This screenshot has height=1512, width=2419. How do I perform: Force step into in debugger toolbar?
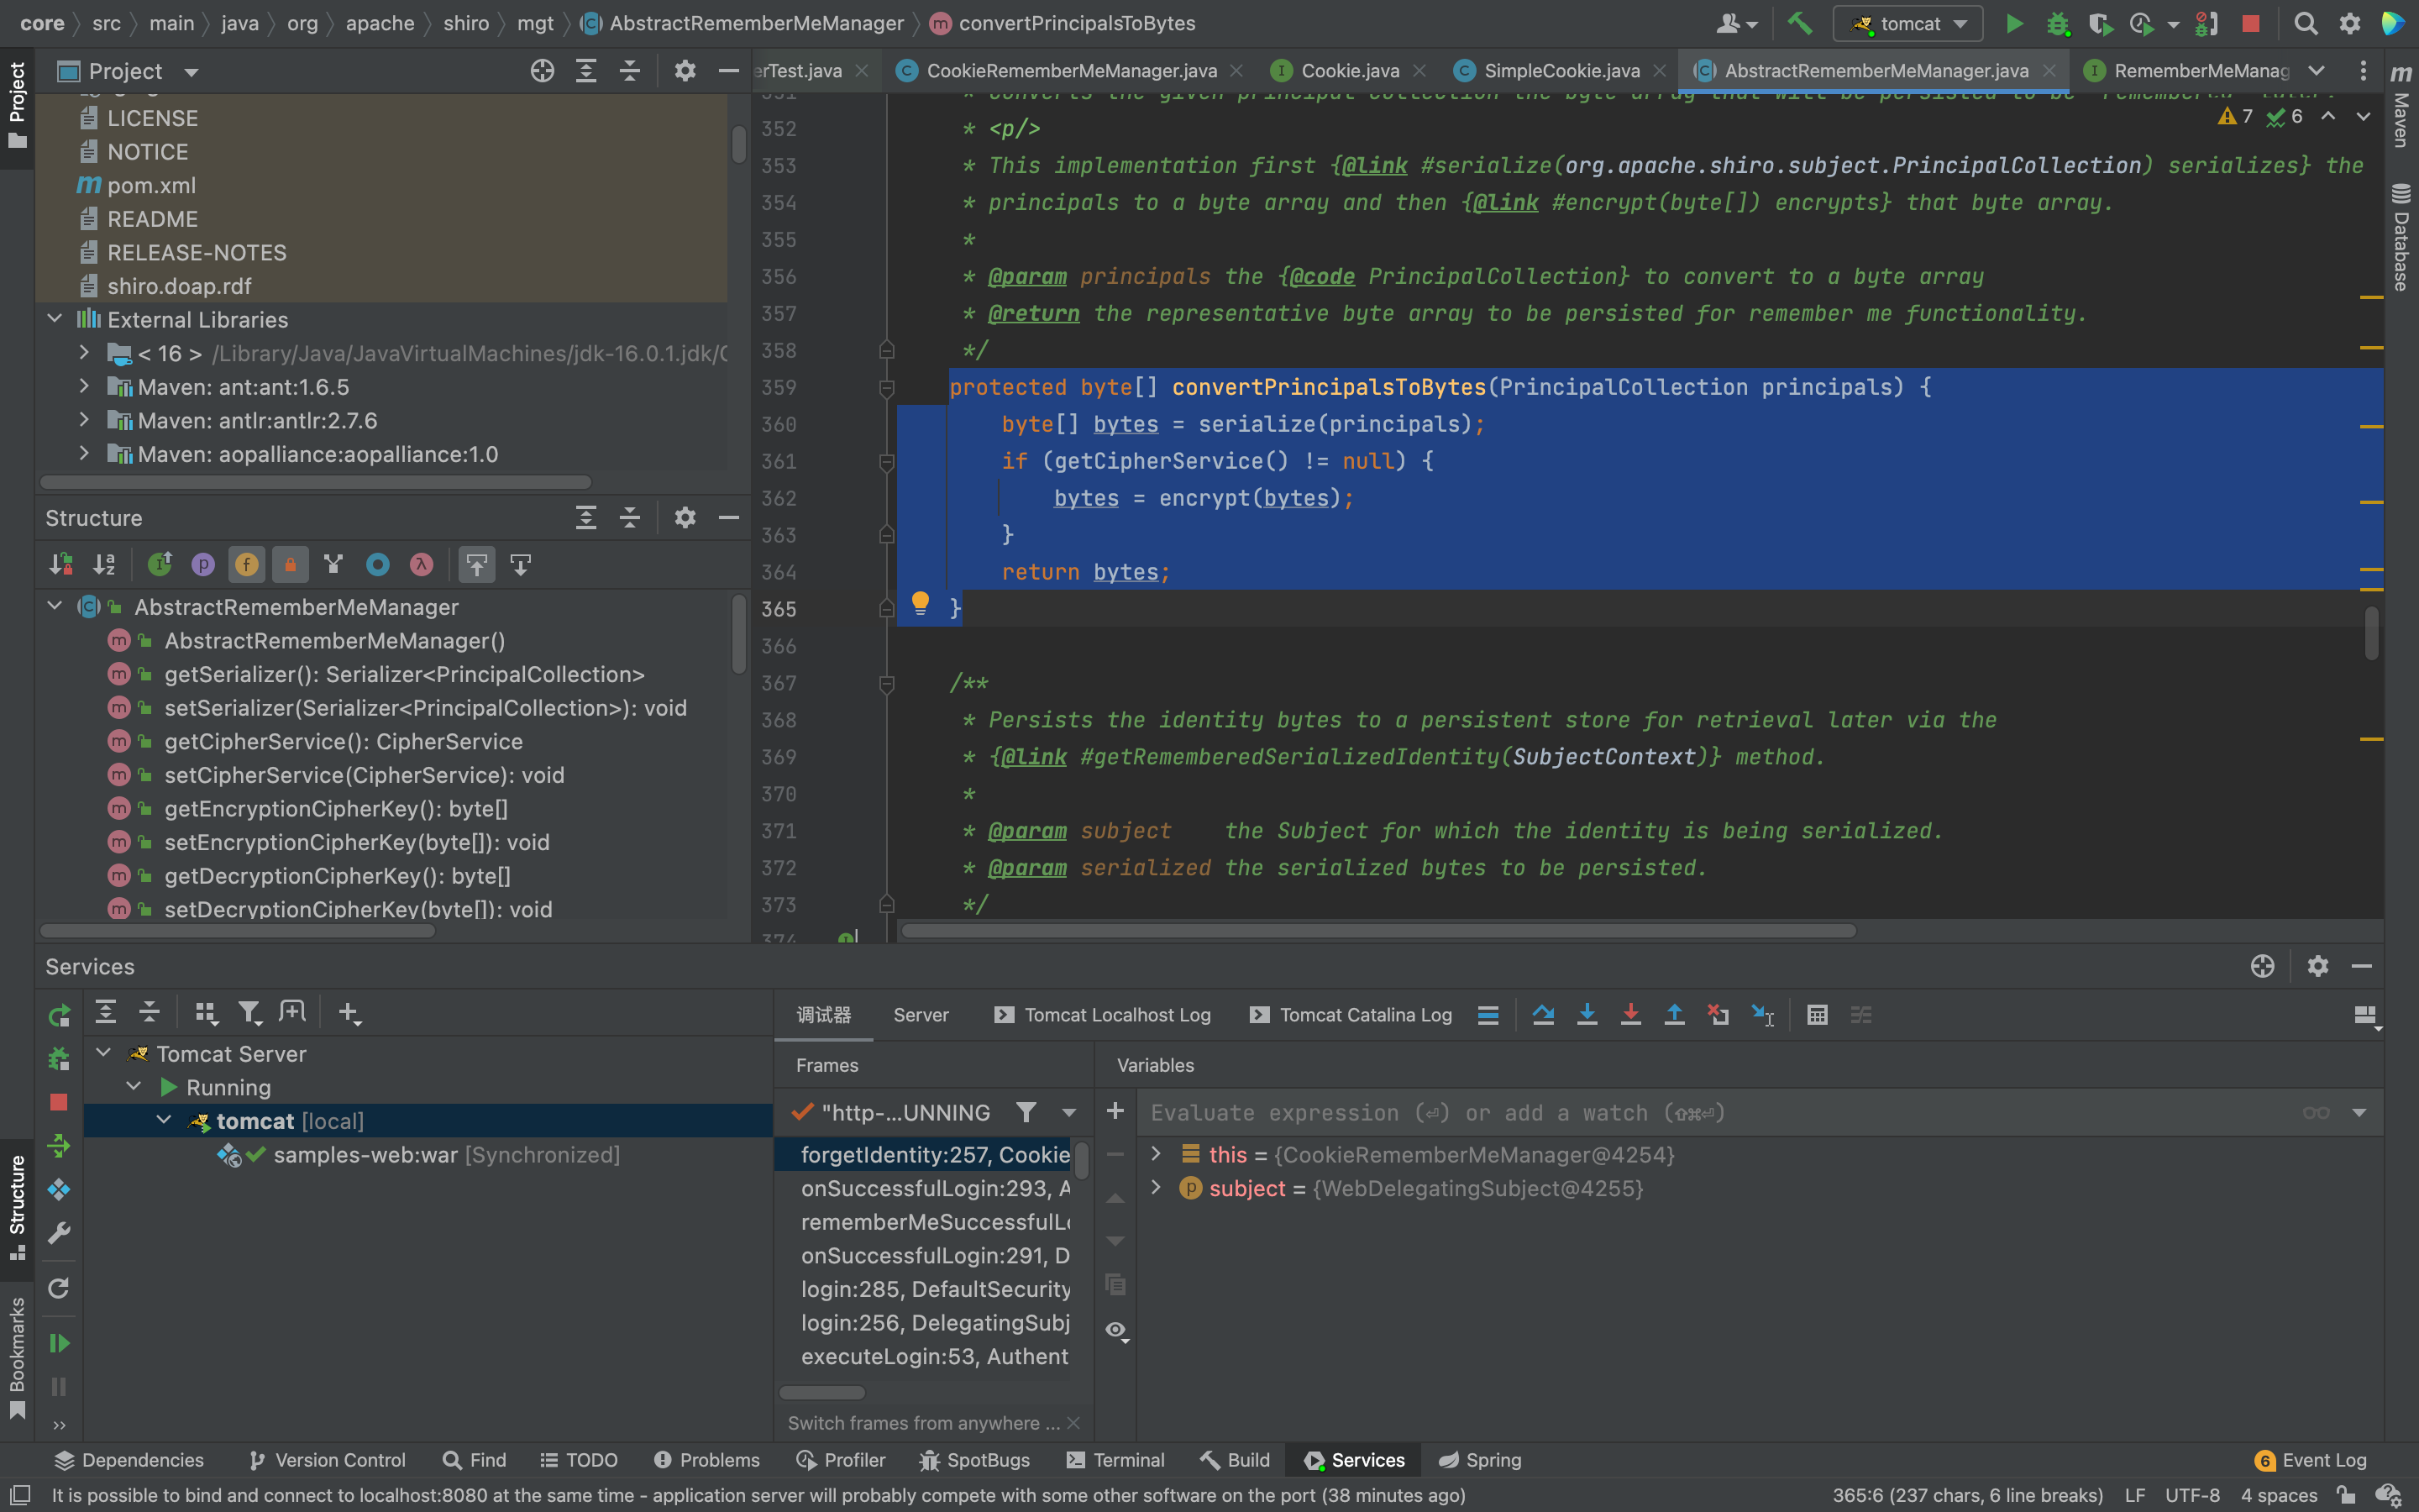(1630, 1015)
